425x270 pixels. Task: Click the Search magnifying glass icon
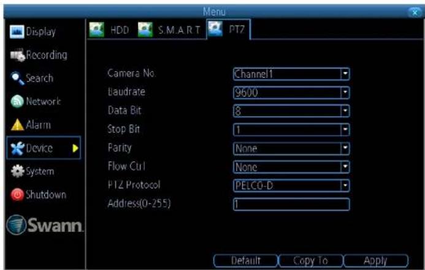point(18,79)
